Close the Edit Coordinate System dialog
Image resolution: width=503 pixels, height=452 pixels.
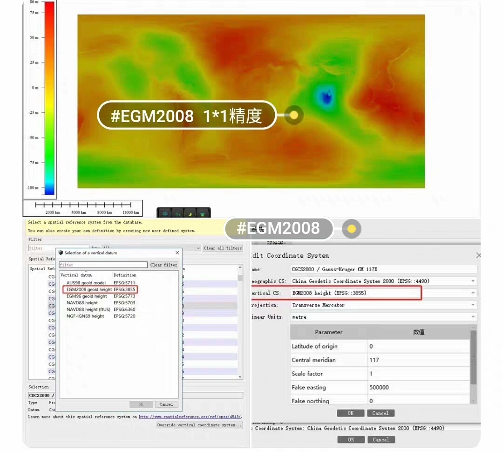coord(478,255)
